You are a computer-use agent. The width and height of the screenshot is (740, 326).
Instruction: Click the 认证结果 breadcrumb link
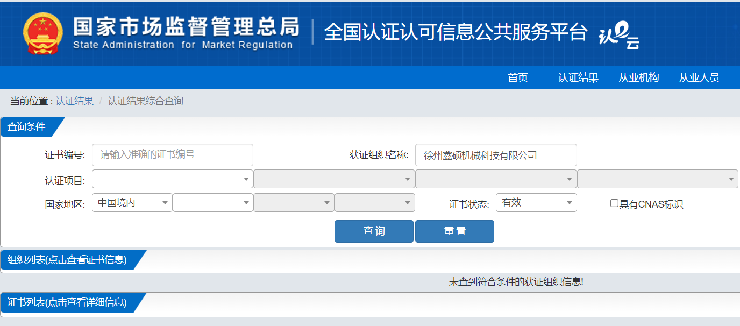pyautogui.click(x=74, y=101)
